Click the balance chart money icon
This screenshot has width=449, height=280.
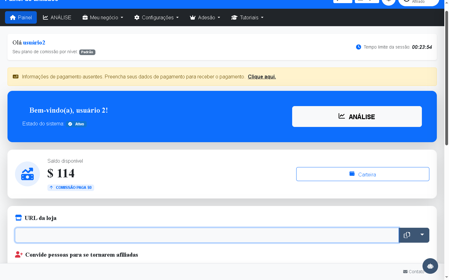click(x=27, y=174)
